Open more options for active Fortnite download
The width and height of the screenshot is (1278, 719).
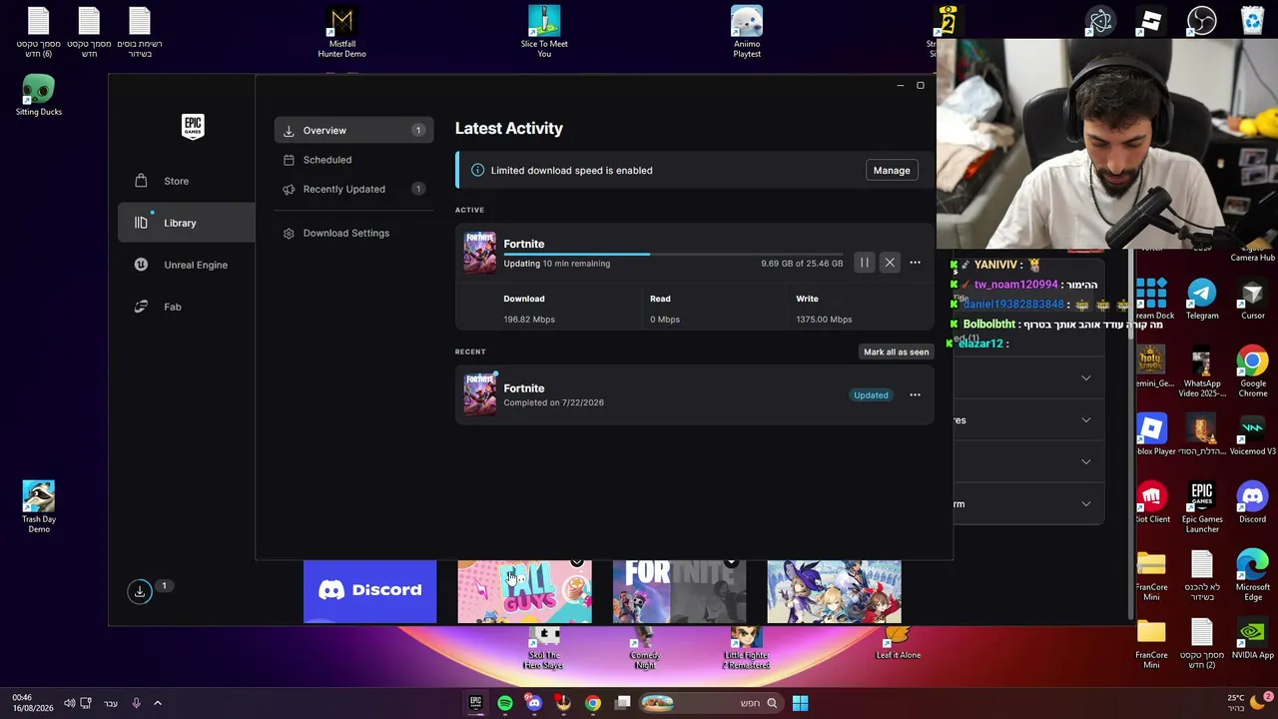pos(915,263)
